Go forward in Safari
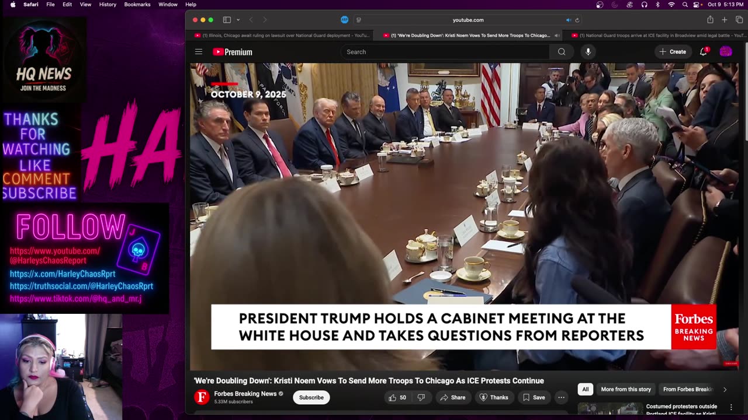The height and width of the screenshot is (420, 748). pyautogui.click(x=265, y=20)
